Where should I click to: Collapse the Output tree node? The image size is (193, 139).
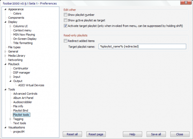pos(10,81)
